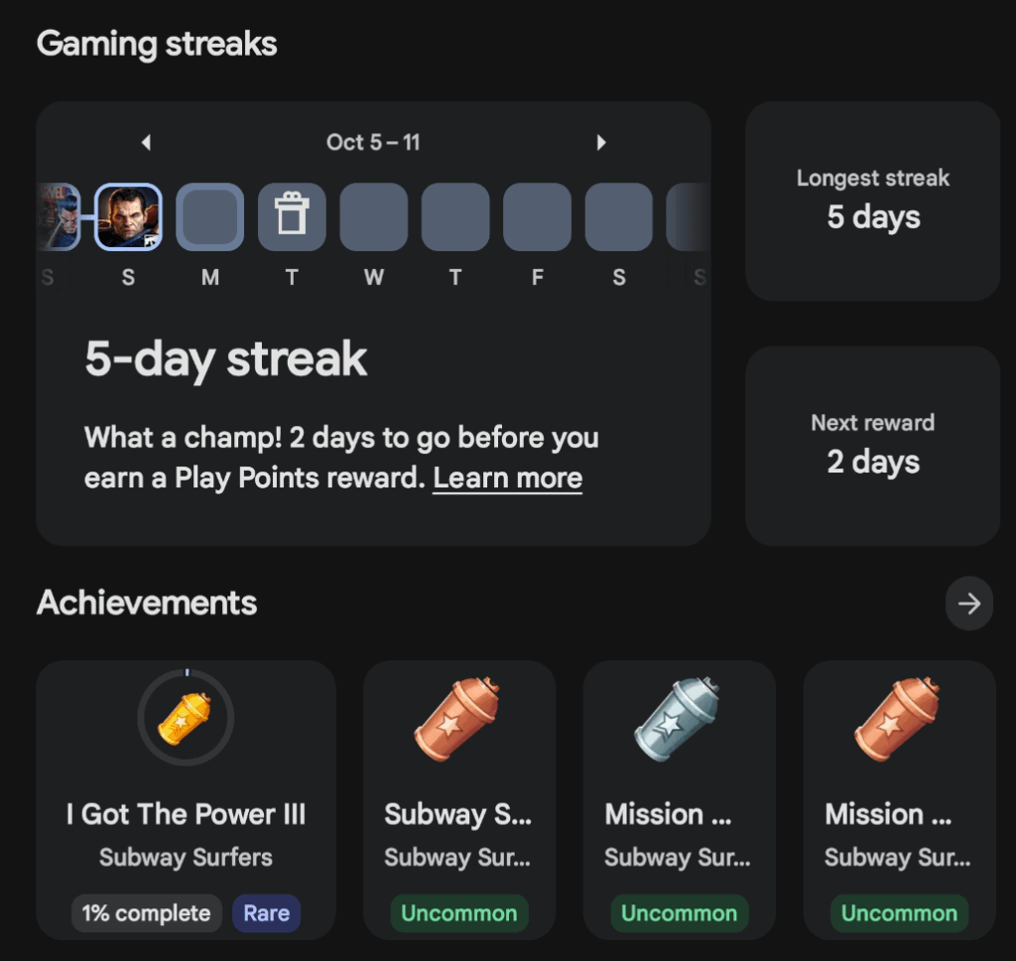Click the 1% complete progress chip
This screenshot has height=961, width=1016.
[147, 913]
